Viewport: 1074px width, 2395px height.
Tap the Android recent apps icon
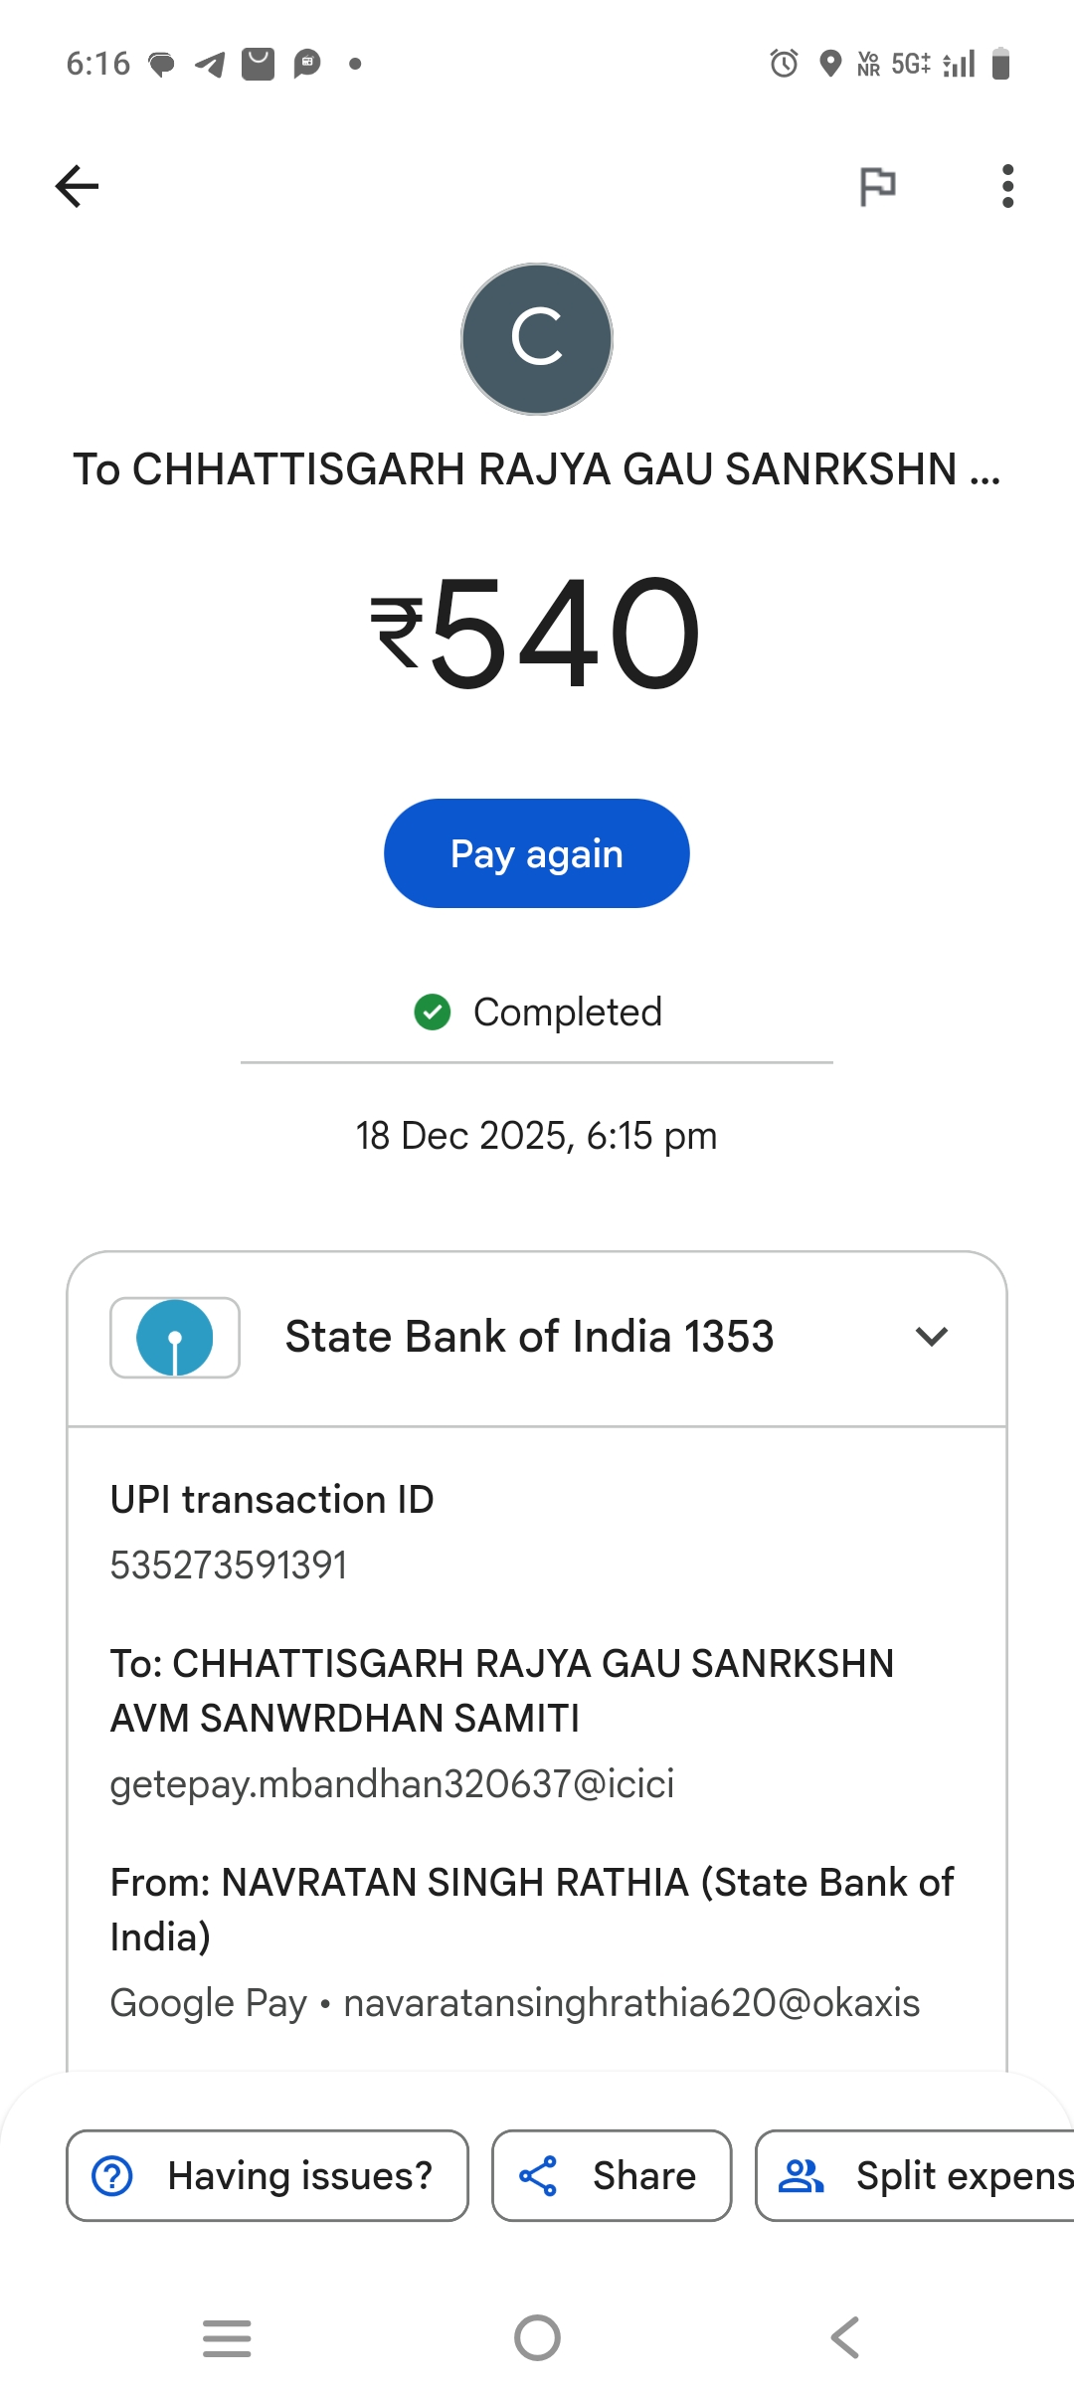click(x=227, y=2337)
